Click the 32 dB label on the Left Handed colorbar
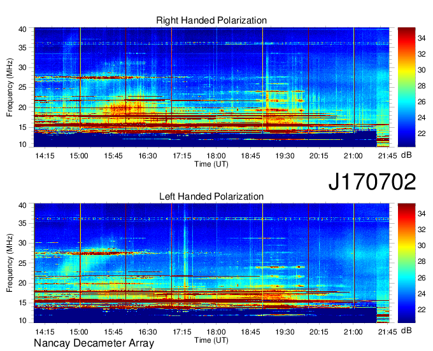The height and width of the screenshot is (351, 433). pyautogui.click(x=422, y=230)
